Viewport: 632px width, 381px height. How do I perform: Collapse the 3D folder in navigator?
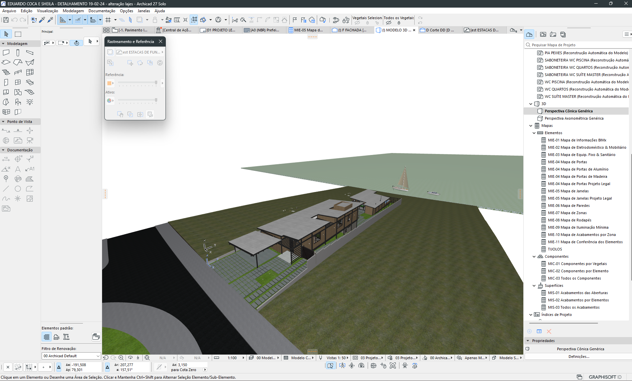(531, 104)
